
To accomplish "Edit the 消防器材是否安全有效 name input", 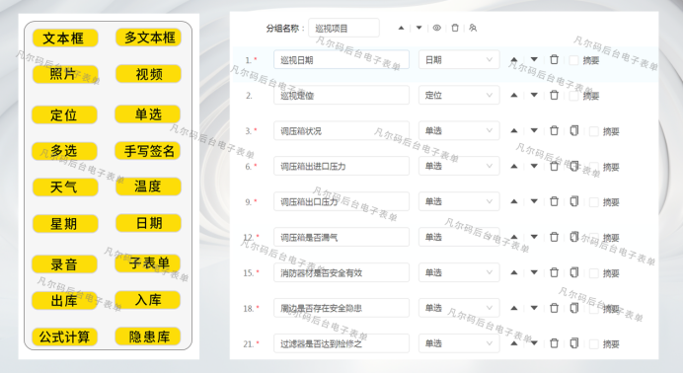I will (342, 272).
